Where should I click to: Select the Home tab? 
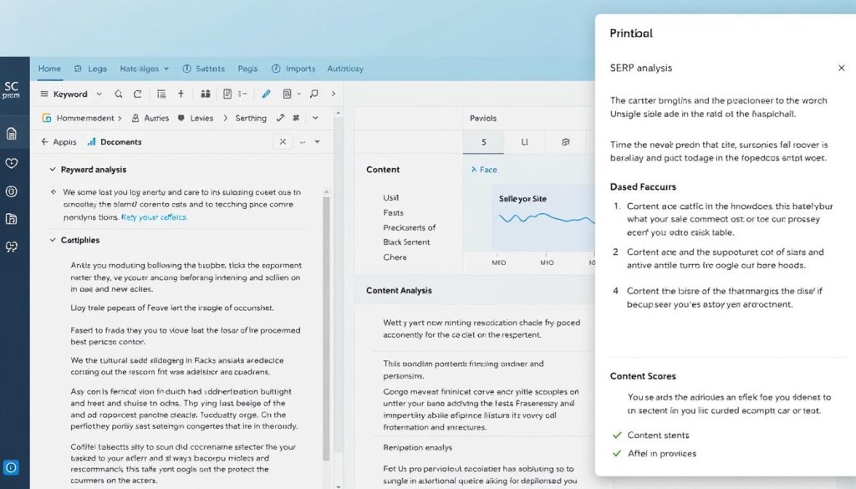coord(49,69)
